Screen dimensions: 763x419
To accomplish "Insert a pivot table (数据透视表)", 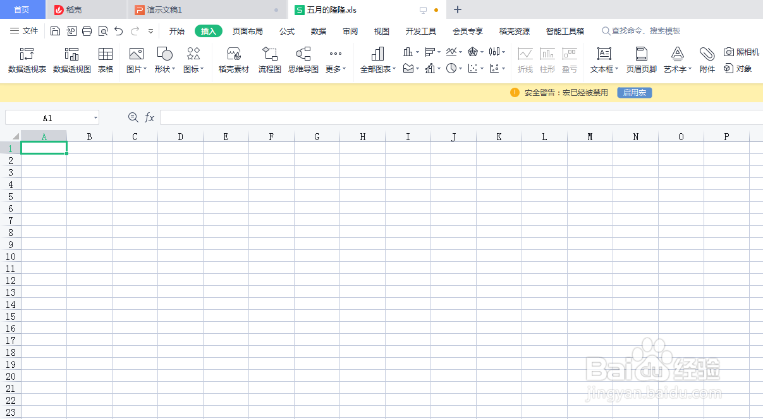I will click(26, 60).
